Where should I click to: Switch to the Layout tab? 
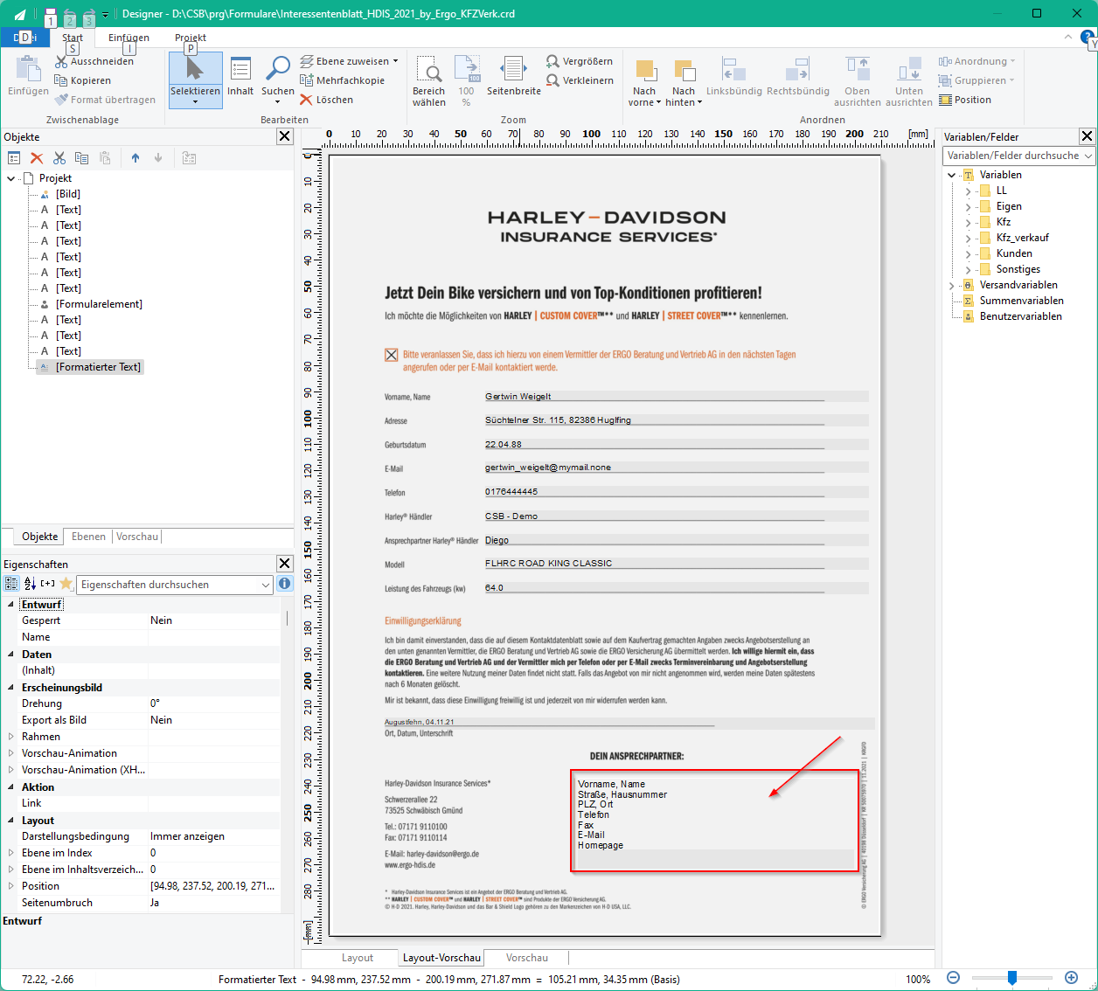coord(357,958)
